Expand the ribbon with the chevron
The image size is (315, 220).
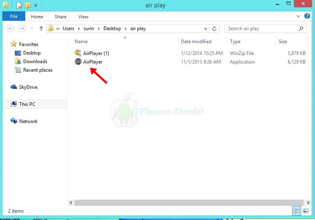coord(298,17)
